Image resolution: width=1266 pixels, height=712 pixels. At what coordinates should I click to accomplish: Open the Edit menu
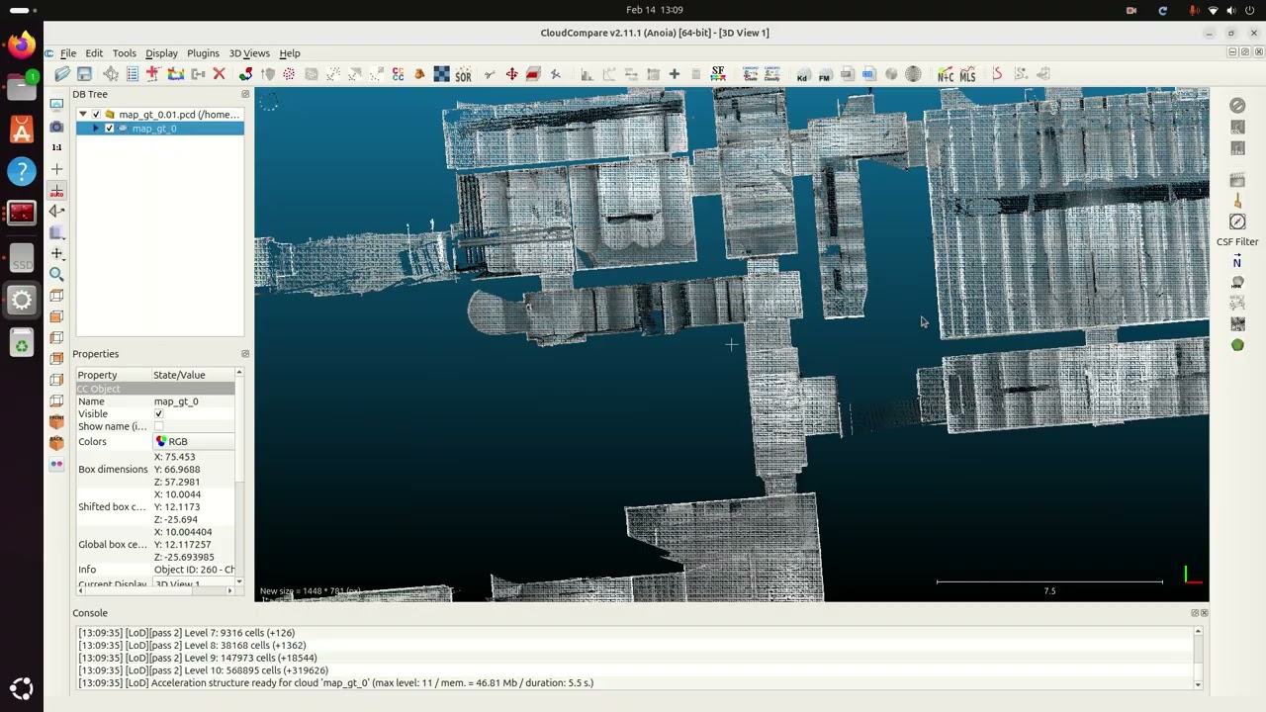point(94,53)
